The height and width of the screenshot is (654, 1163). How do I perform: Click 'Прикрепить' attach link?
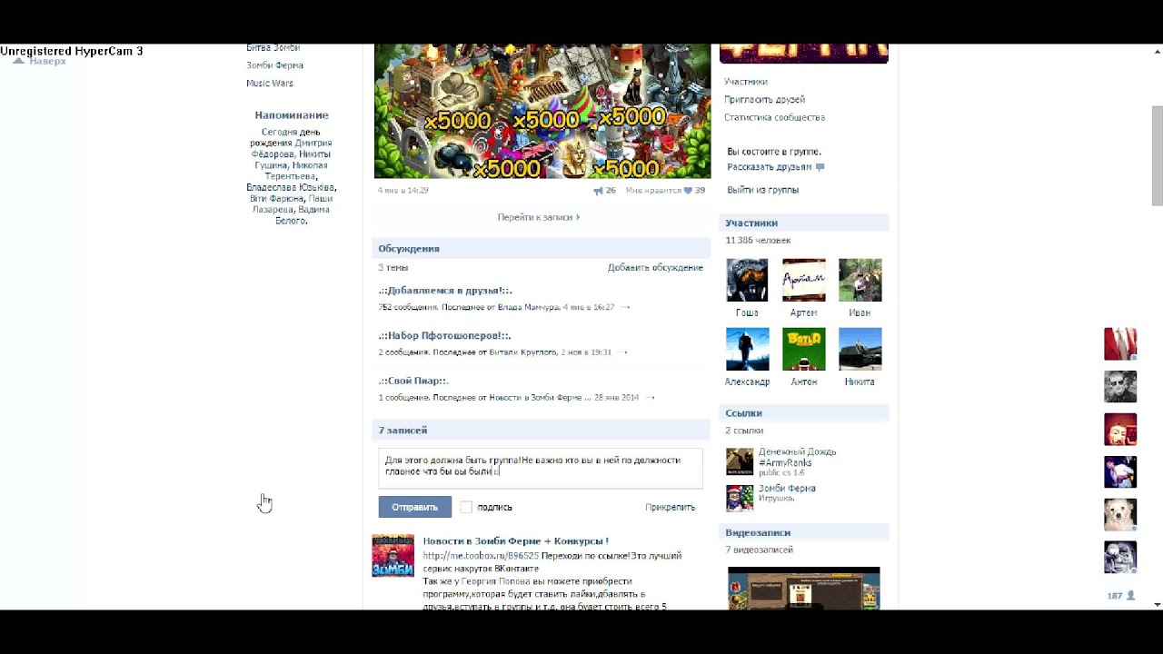click(670, 507)
